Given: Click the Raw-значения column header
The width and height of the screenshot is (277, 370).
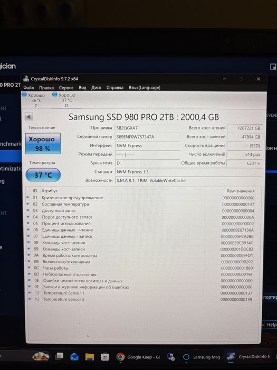Looking at the screenshot, I should click(x=241, y=191).
